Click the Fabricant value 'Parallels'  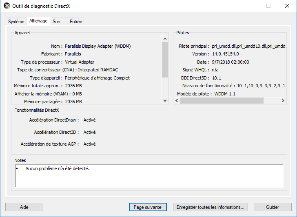pos(73,54)
